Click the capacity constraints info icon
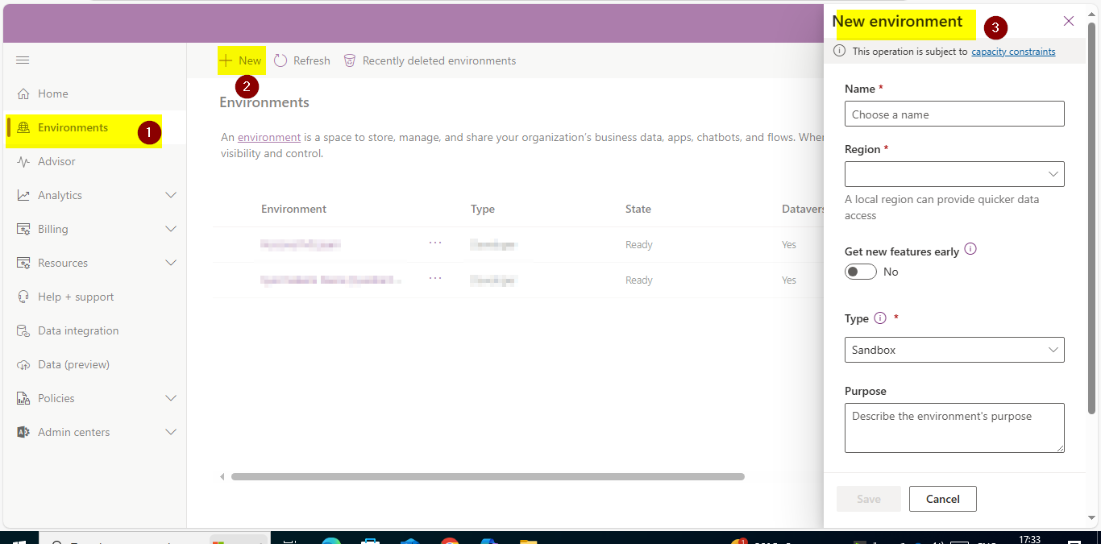 (839, 51)
